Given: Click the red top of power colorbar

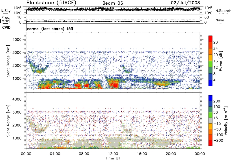Looking at the screenshot, I should [x=210, y=39].
